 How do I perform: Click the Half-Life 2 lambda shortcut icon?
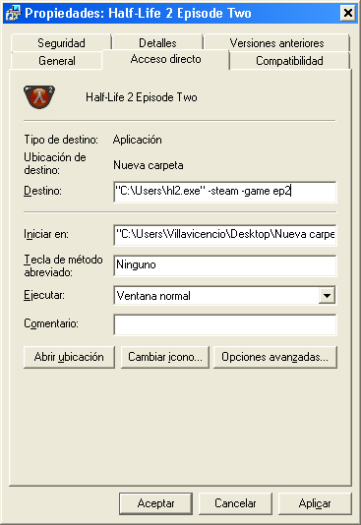(x=39, y=97)
